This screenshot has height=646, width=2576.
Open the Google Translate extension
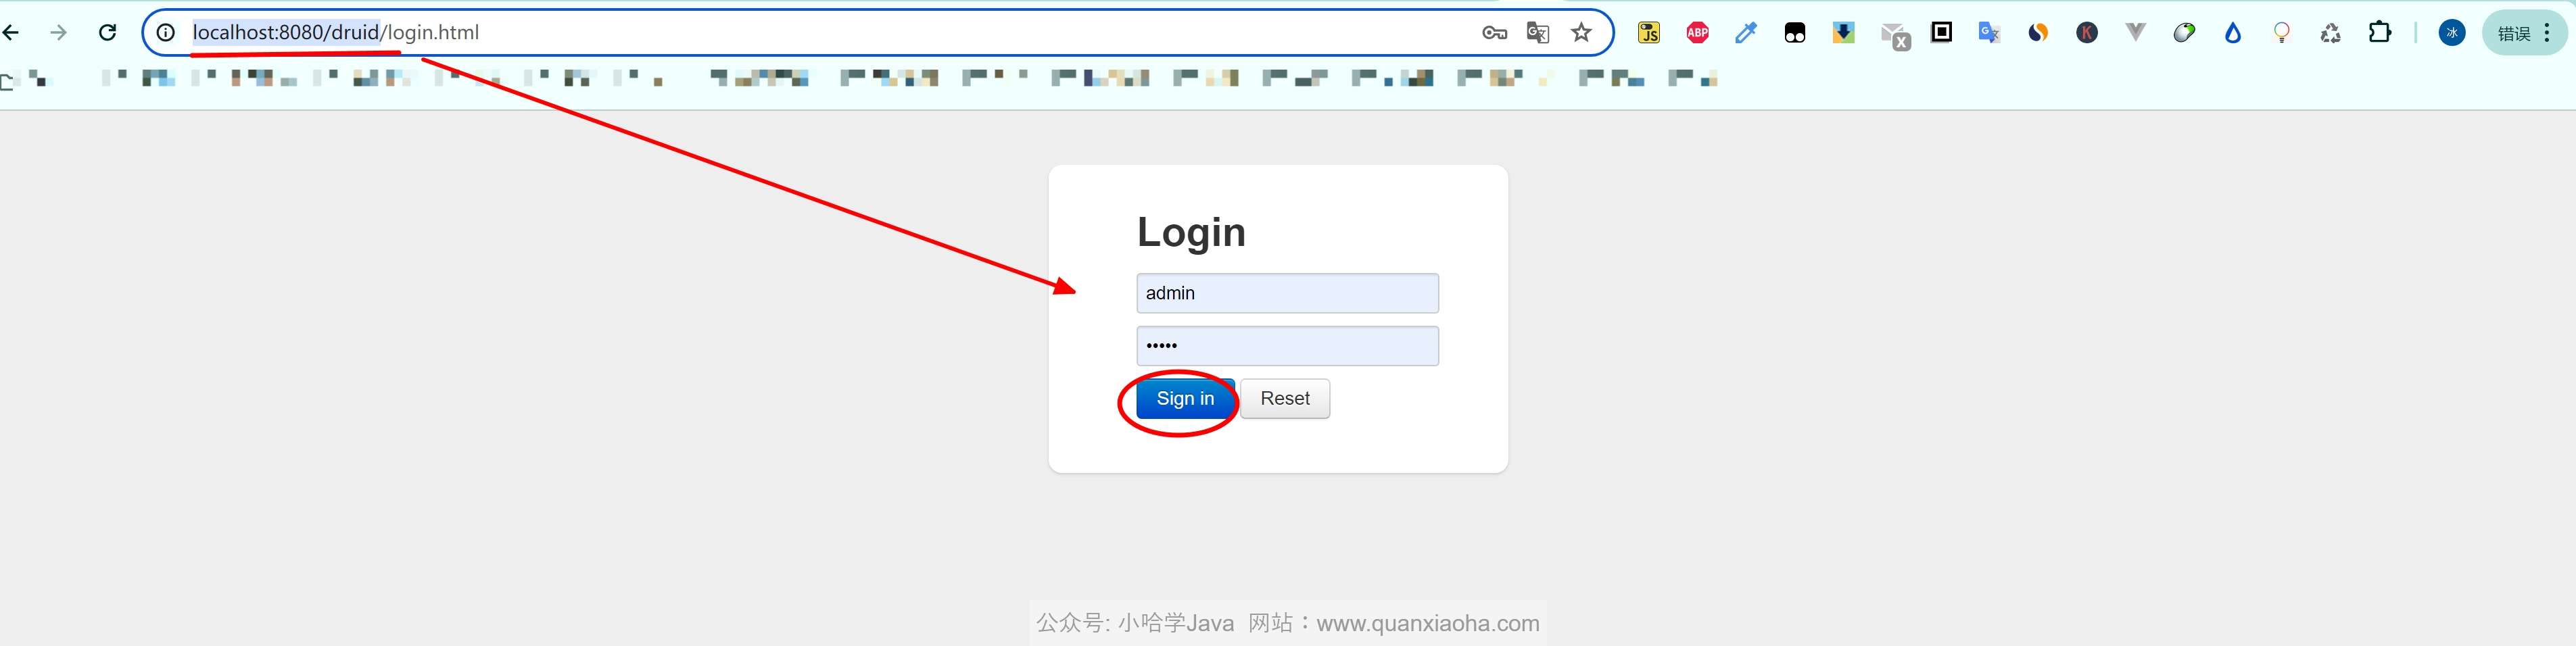point(1989,33)
